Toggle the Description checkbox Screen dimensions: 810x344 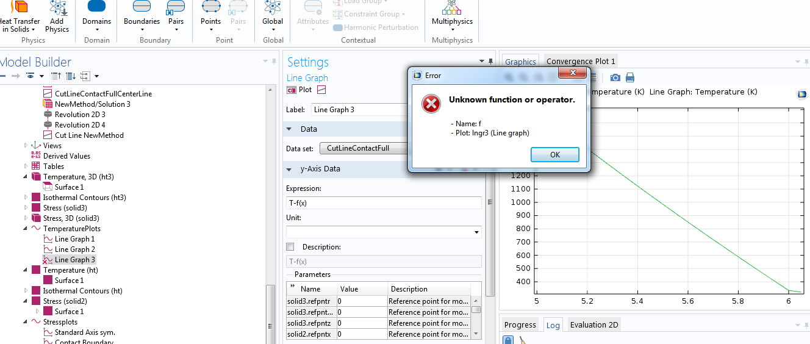pyautogui.click(x=290, y=247)
